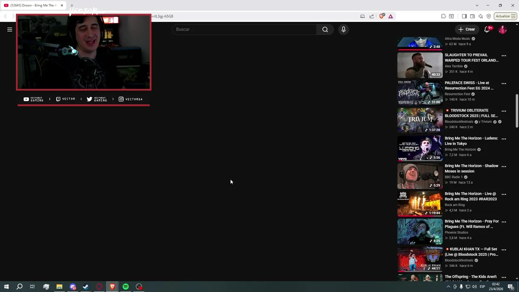
Task: Click the Altra Moda Music channel name
Action: (457, 39)
